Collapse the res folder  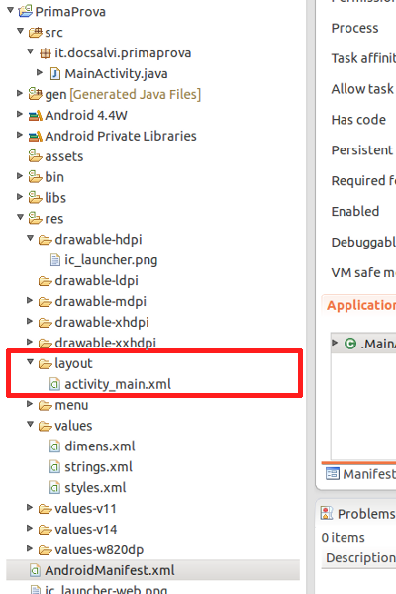click(21, 217)
